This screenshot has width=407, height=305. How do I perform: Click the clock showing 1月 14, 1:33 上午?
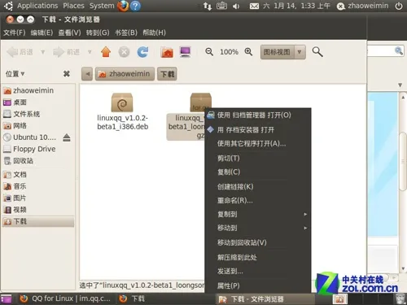297,6
